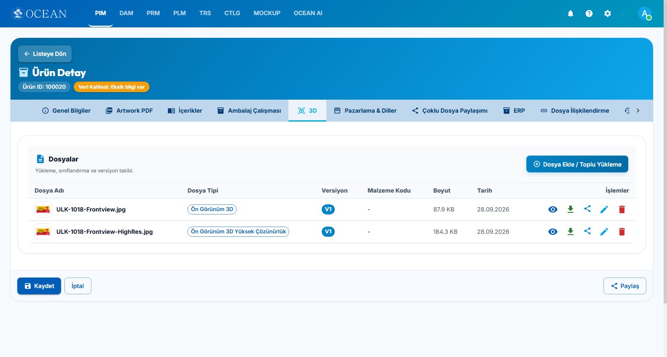Switch to PIM module
This screenshot has height=357, width=667.
[101, 13]
